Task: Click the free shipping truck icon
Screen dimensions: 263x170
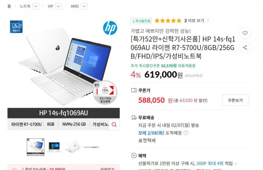Action: coord(134,118)
